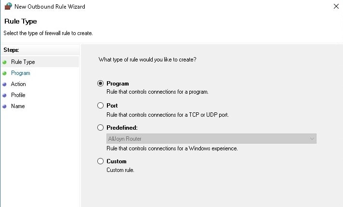This screenshot has width=343, height=207.
Task: Go to the Rule Type step
Action: click(x=23, y=62)
